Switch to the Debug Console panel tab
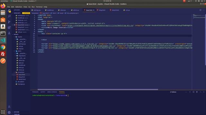This screenshot has height=115, width=206. point(52,92)
